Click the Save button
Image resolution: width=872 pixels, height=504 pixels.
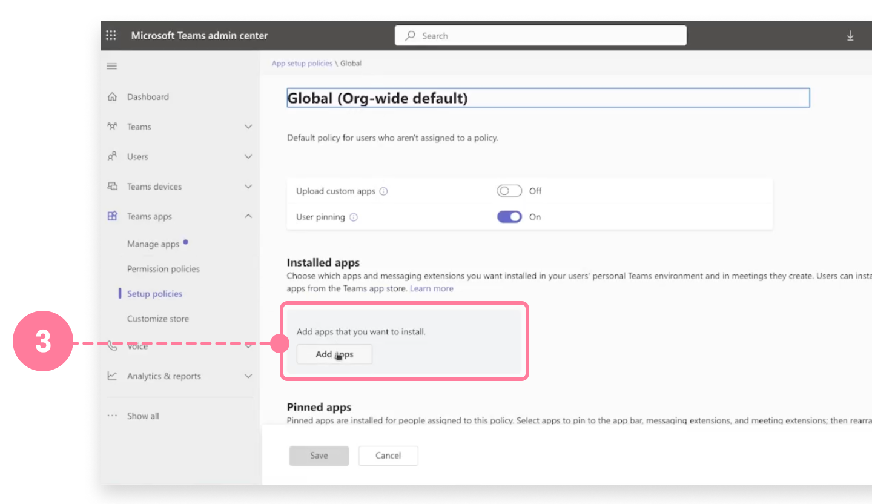[319, 456]
